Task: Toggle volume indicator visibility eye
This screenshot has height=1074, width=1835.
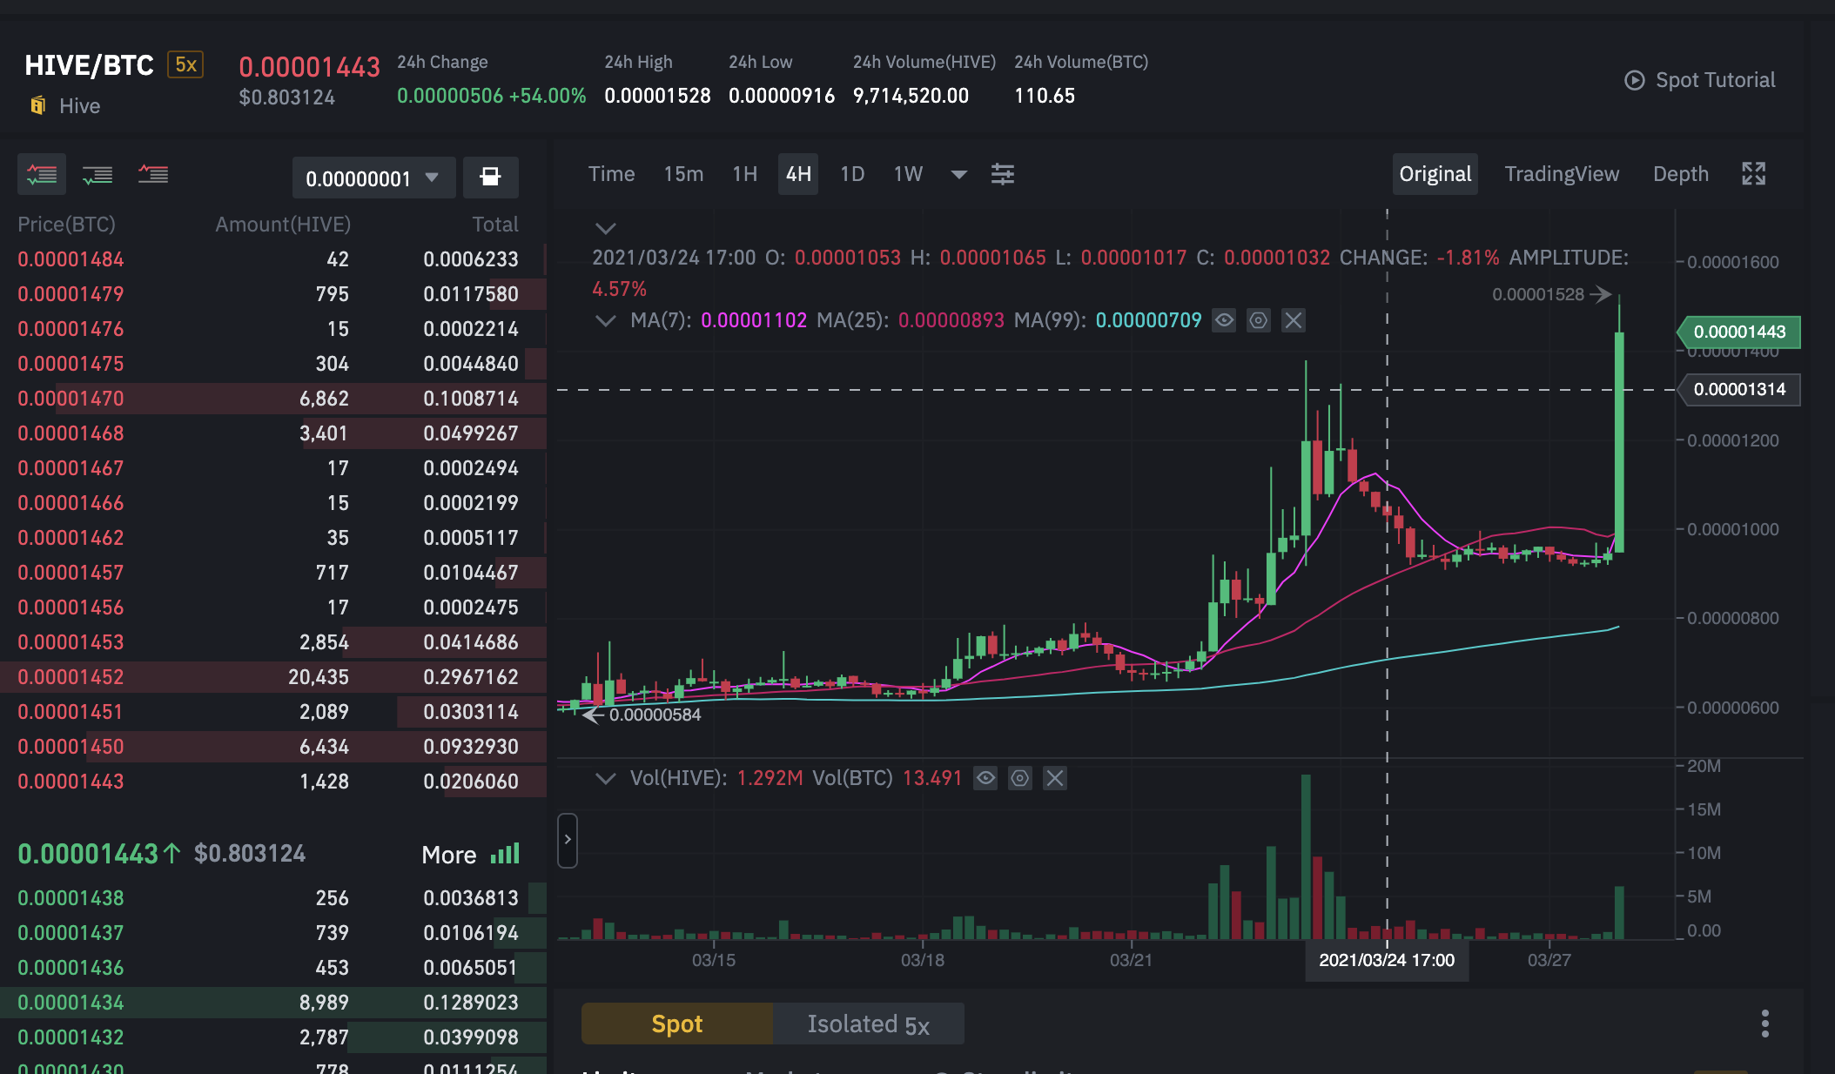Action: point(985,778)
